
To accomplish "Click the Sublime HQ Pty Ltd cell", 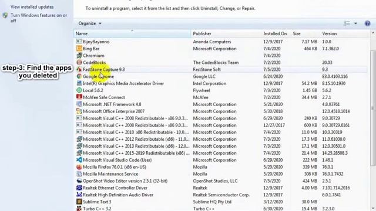I will [212, 202].
